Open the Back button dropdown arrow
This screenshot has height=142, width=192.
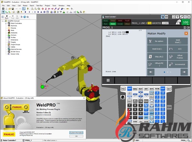point(10,17)
